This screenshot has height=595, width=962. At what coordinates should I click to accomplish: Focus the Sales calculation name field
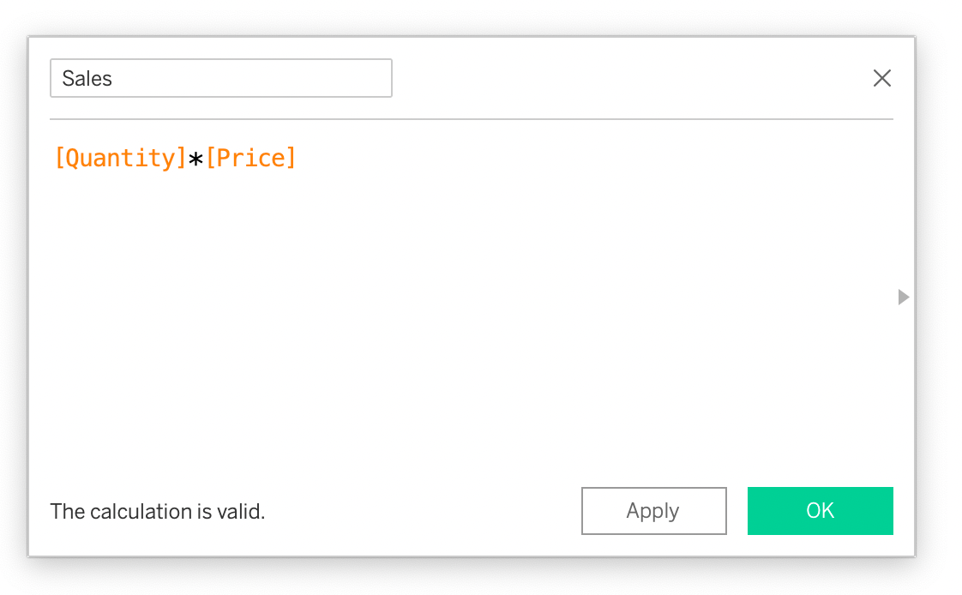(x=221, y=78)
